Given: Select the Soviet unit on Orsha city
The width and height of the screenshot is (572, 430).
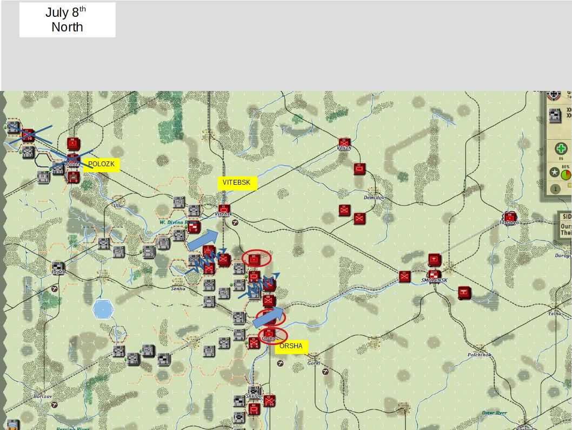Looking at the screenshot, I should click(x=269, y=334).
